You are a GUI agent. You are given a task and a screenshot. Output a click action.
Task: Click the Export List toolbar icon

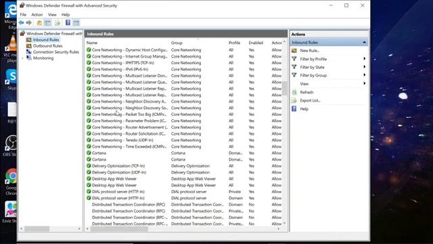point(58,22)
